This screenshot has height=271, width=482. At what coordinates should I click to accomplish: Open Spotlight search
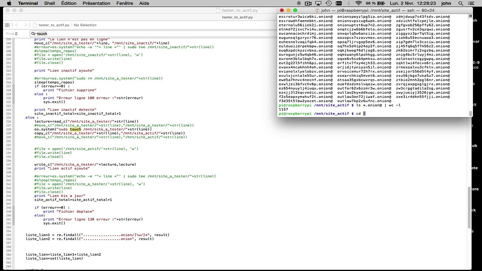[x=461, y=3]
